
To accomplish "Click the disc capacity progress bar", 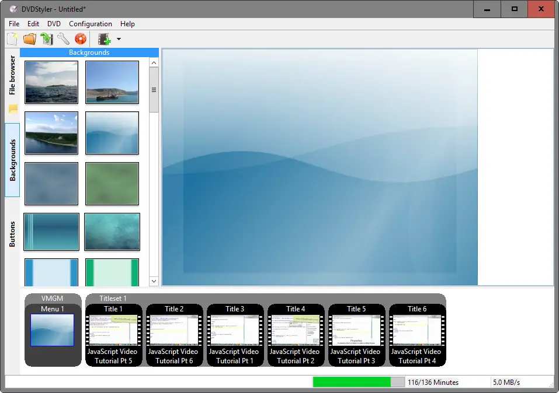I will click(358, 382).
